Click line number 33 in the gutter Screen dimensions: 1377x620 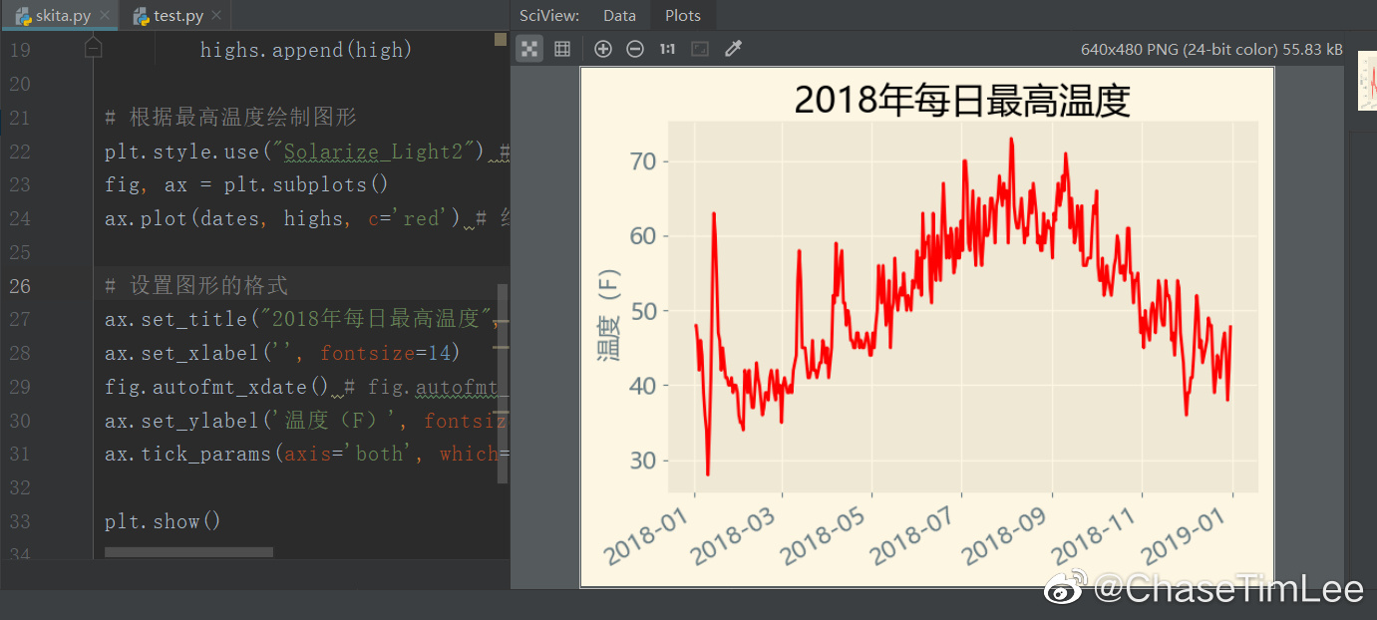(20, 521)
